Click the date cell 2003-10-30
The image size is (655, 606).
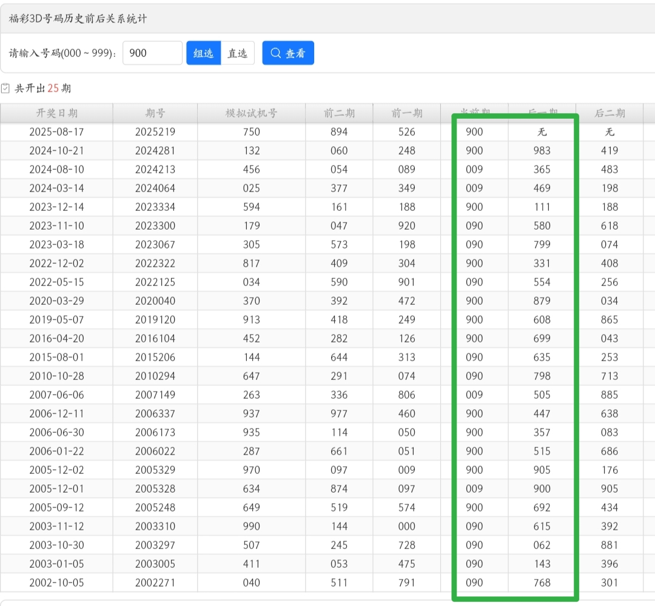[x=57, y=545]
